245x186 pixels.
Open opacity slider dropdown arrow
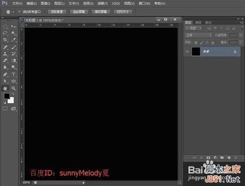click(241, 35)
